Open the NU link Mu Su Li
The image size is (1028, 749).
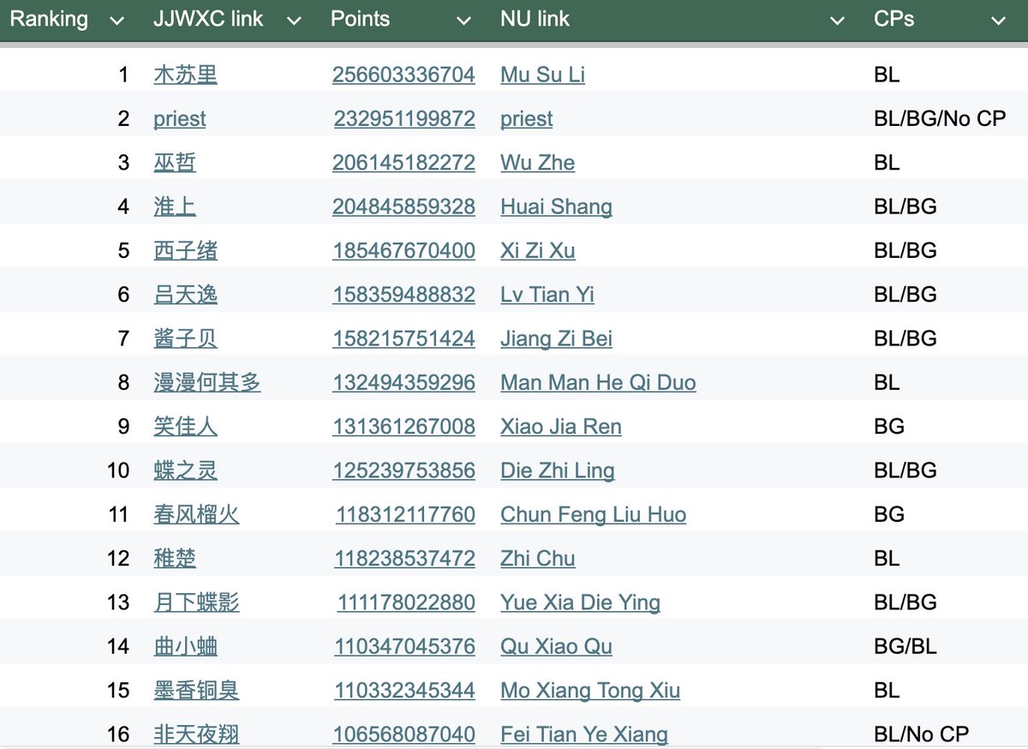(543, 75)
